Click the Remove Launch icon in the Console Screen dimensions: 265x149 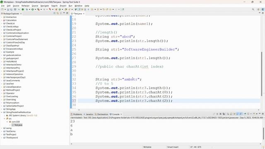(x=220, y=114)
